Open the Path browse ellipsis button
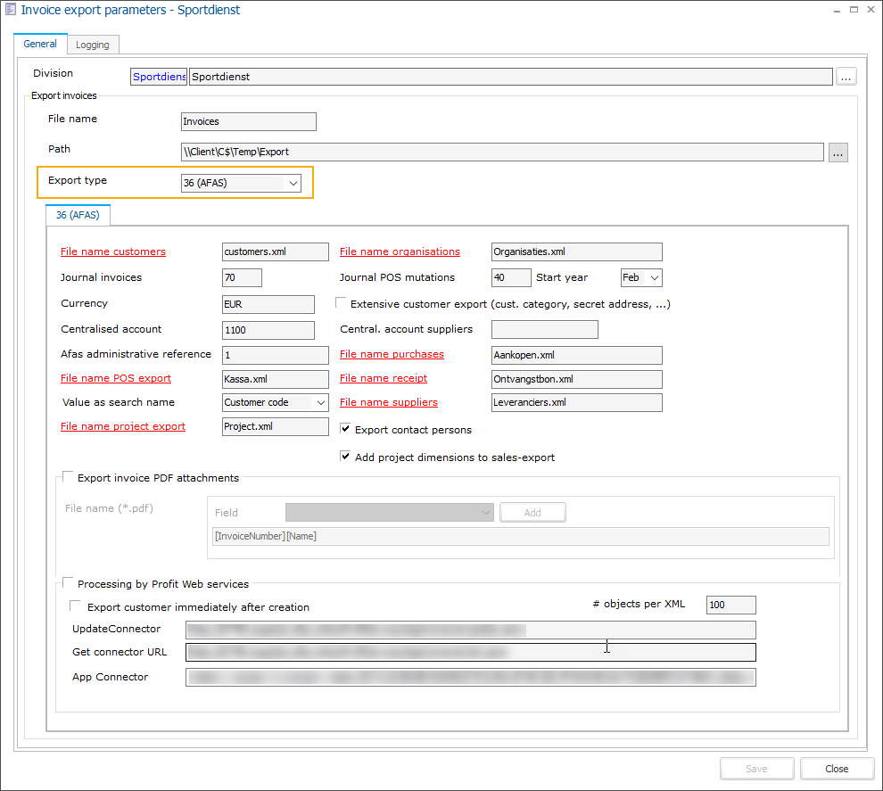The image size is (883, 791). pos(838,152)
